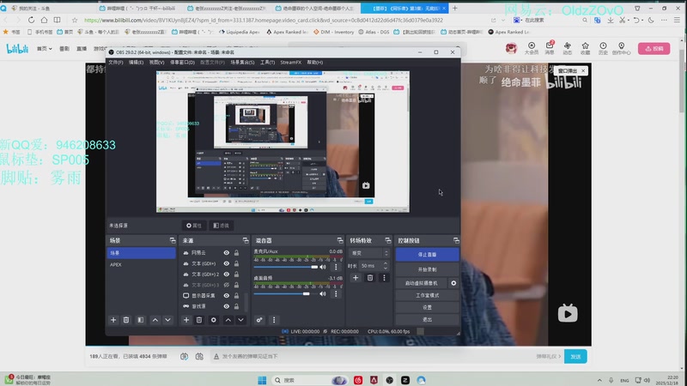Toggle lock on 游戏源 source
Screen dimensions: 687x386
[237, 306]
